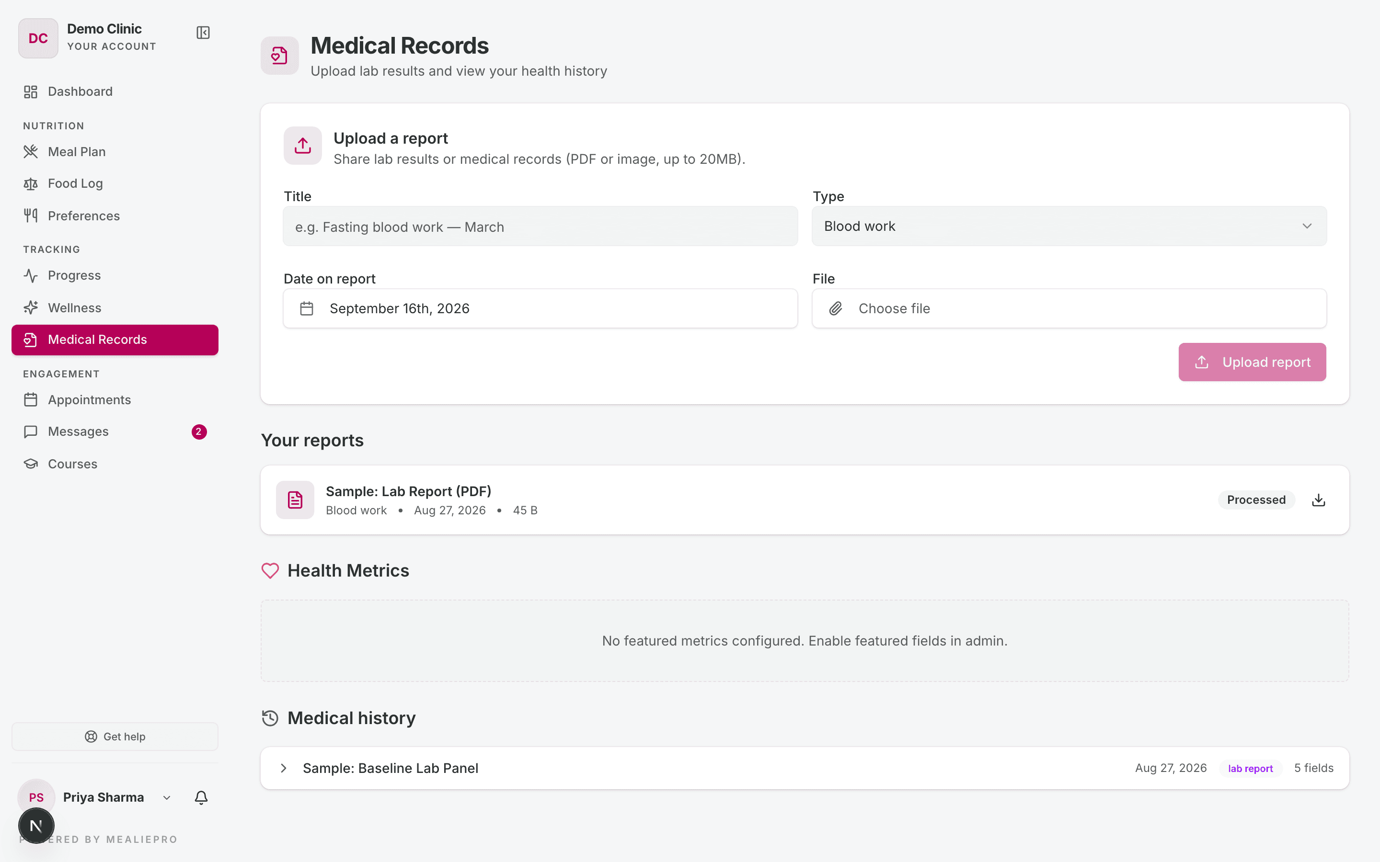Click the Get help button

tap(115, 737)
